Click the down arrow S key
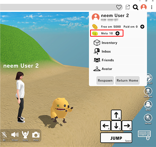 (116, 126)
